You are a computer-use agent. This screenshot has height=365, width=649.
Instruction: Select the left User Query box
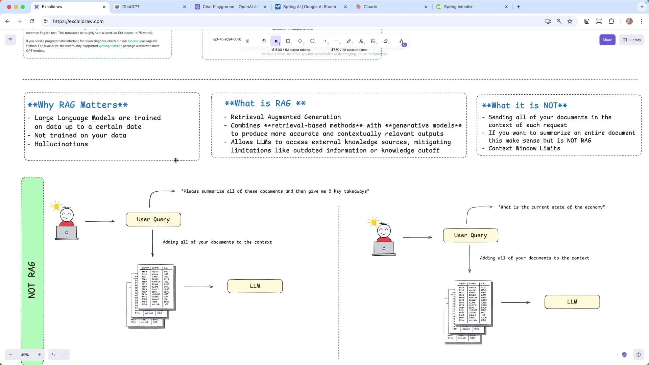(x=153, y=220)
